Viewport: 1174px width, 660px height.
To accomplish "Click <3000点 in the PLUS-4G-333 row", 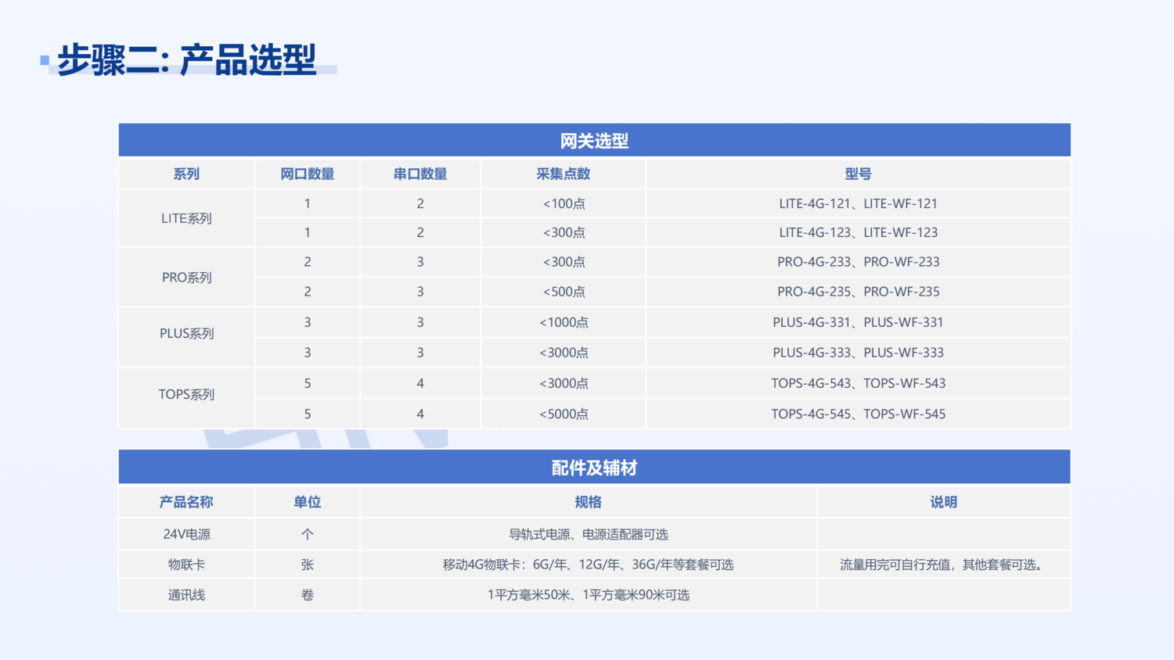I will (x=564, y=353).
